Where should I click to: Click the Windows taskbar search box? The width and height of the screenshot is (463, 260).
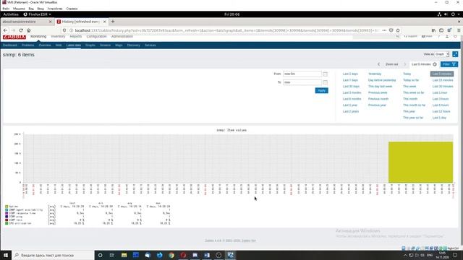53,255
